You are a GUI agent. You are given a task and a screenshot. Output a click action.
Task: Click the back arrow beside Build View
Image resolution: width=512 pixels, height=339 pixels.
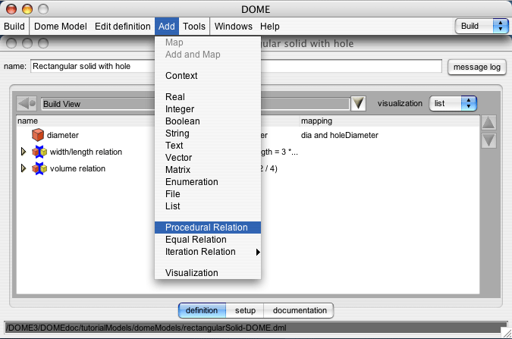tap(27, 104)
